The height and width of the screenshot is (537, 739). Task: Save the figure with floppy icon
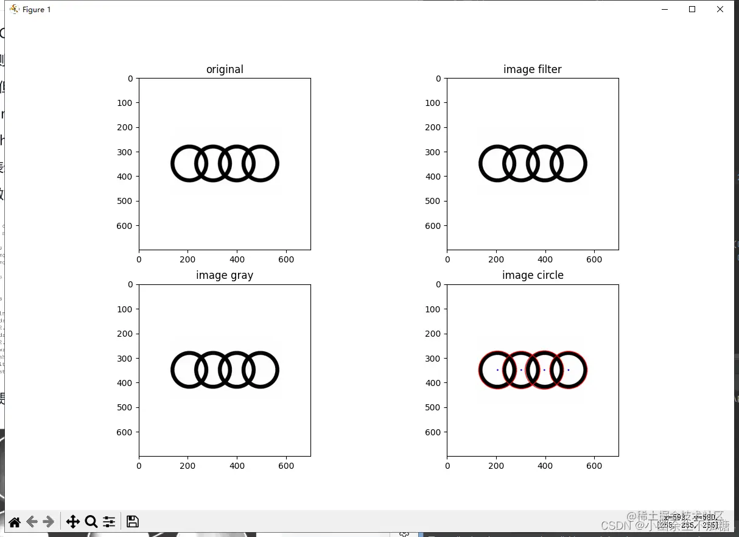click(x=132, y=521)
